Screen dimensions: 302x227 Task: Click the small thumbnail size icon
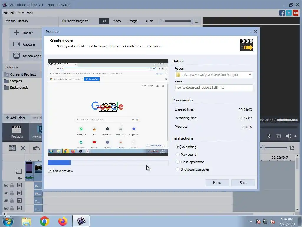(162, 21)
